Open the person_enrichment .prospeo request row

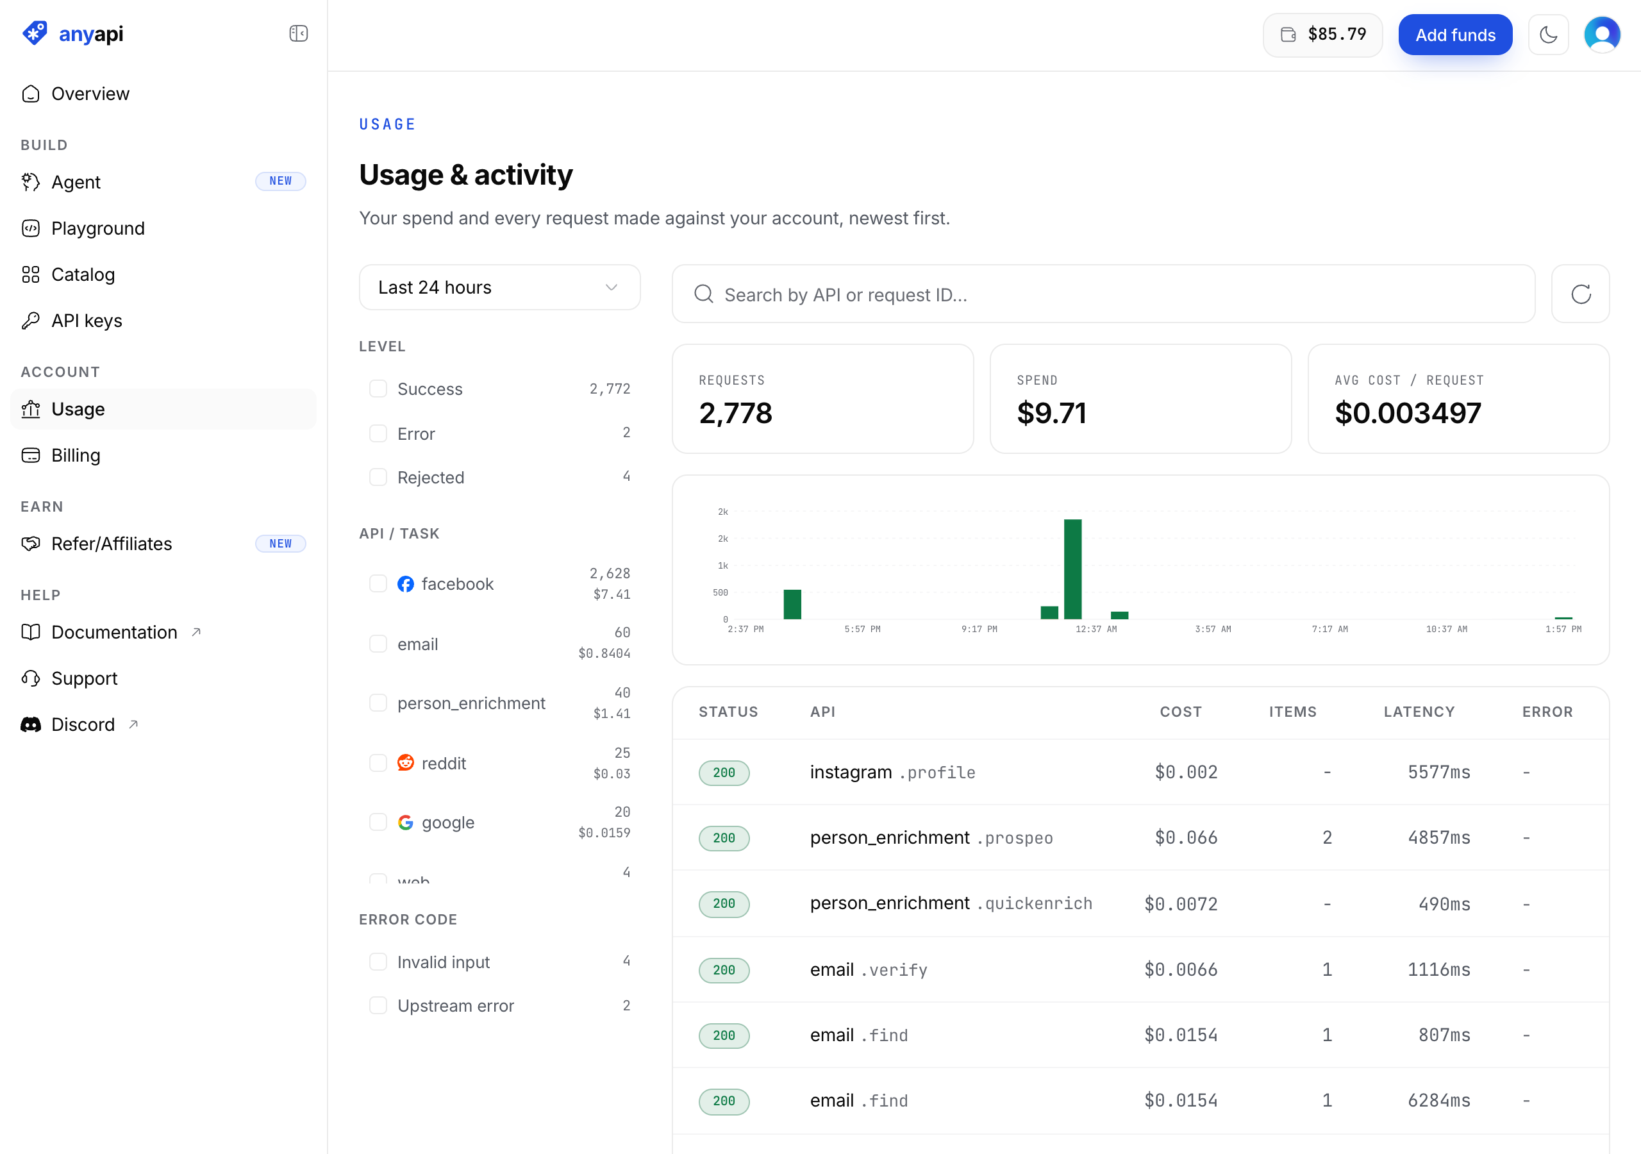coord(1141,838)
